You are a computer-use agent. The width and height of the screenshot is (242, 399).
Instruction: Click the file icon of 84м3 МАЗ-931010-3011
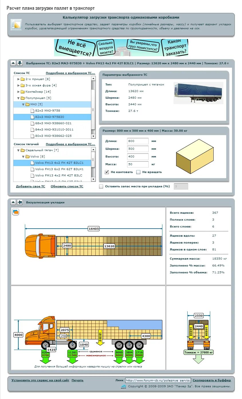pos(32,130)
